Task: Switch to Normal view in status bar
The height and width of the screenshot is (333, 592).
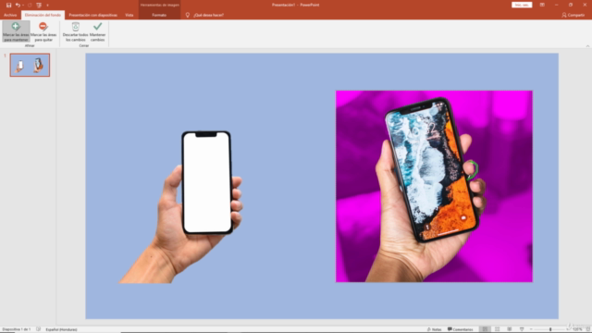Action: point(485,329)
